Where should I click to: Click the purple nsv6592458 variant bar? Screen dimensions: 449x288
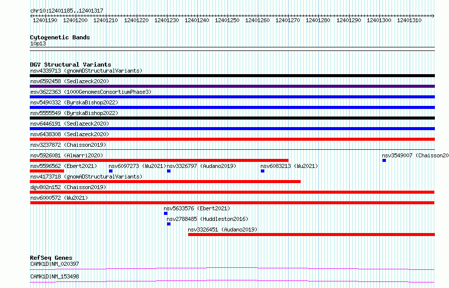(232, 86)
